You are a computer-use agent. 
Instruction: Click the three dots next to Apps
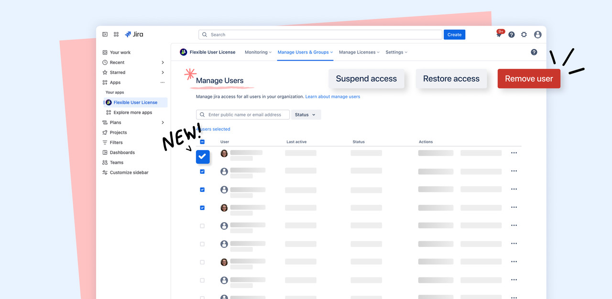163,83
